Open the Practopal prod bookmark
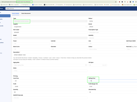This screenshot has height=102, width=137. click(68, 5)
